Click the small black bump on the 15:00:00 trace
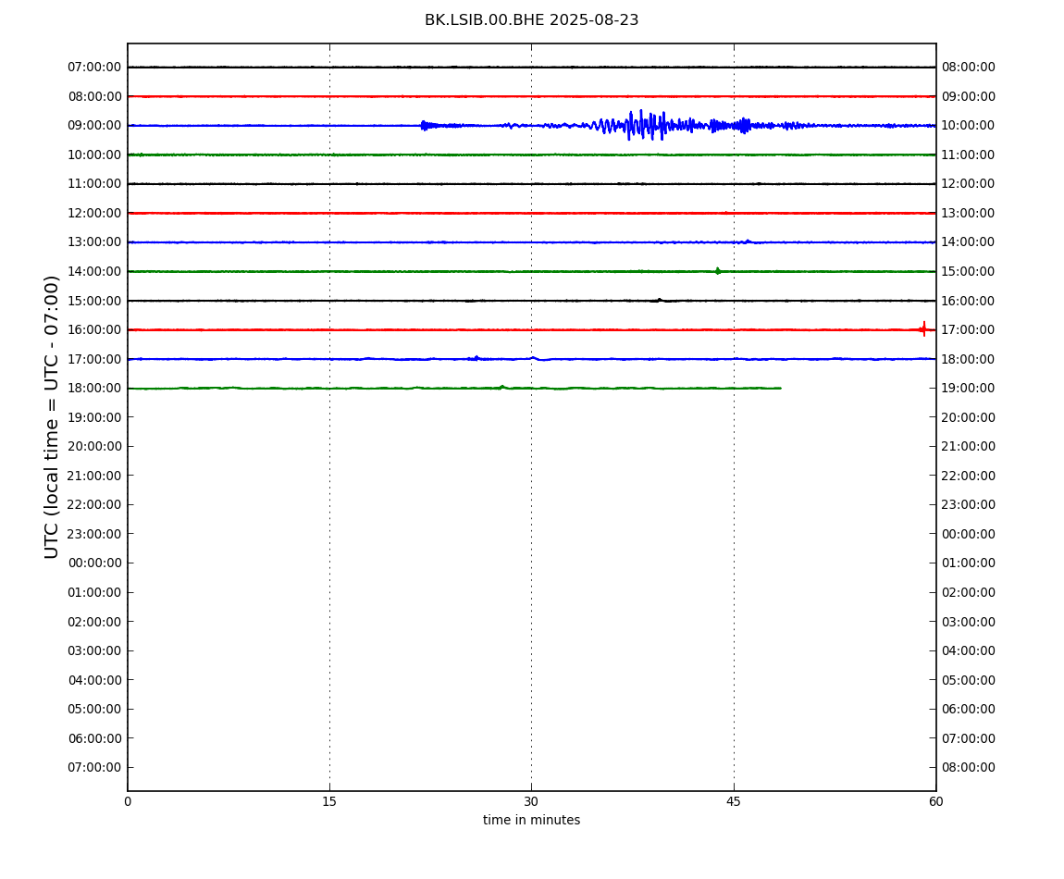This screenshot has height=879, width=1064. coord(660,300)
